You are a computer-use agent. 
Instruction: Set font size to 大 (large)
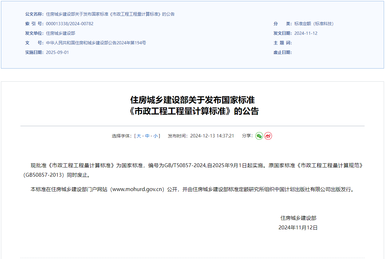click(139, 136)
